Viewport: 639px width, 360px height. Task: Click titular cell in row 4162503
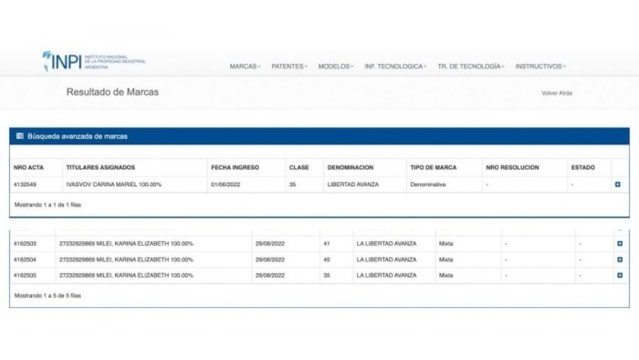[126, 243]
